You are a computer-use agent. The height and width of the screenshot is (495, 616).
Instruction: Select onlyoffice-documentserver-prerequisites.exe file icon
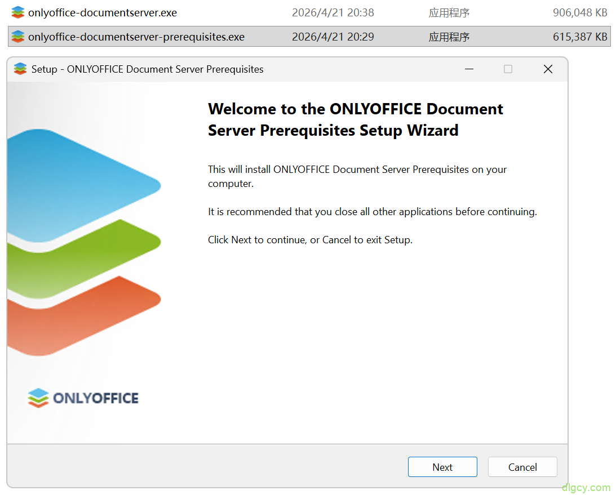point(18,37)
